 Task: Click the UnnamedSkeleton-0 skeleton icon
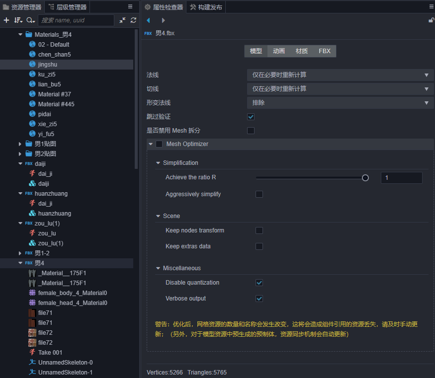coord(32,362)
